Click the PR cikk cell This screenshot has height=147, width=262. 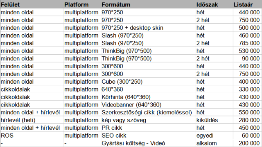tap(148, 128)
